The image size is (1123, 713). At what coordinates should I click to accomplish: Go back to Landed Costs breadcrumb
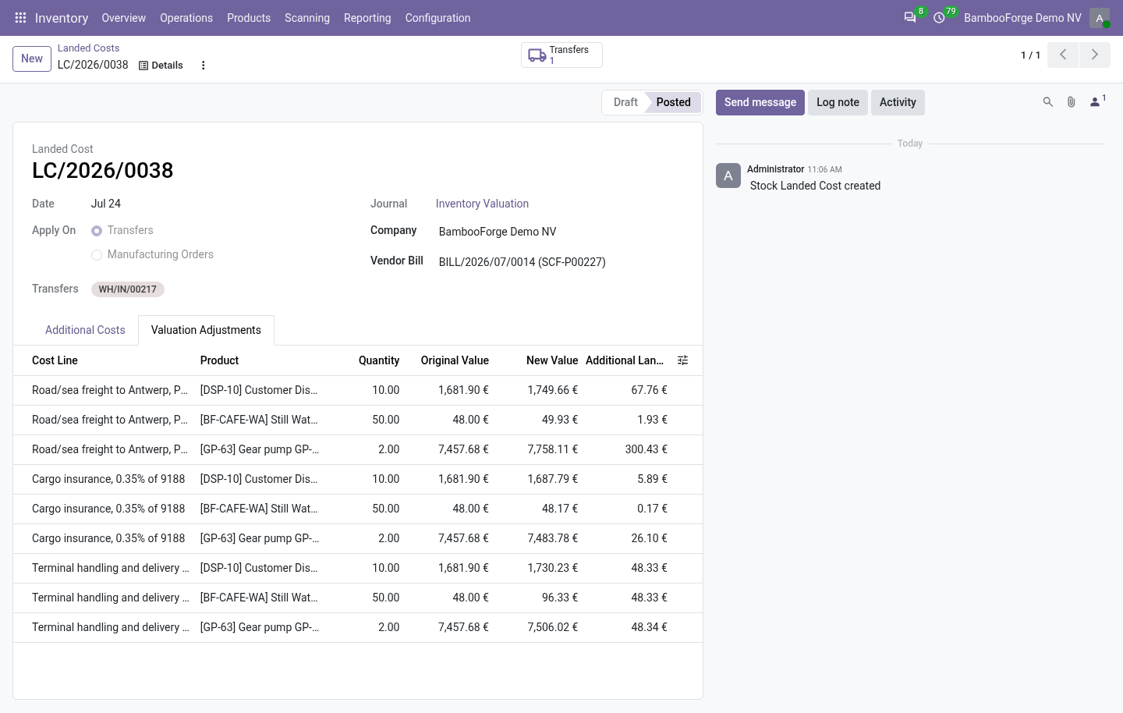point(88,48)
